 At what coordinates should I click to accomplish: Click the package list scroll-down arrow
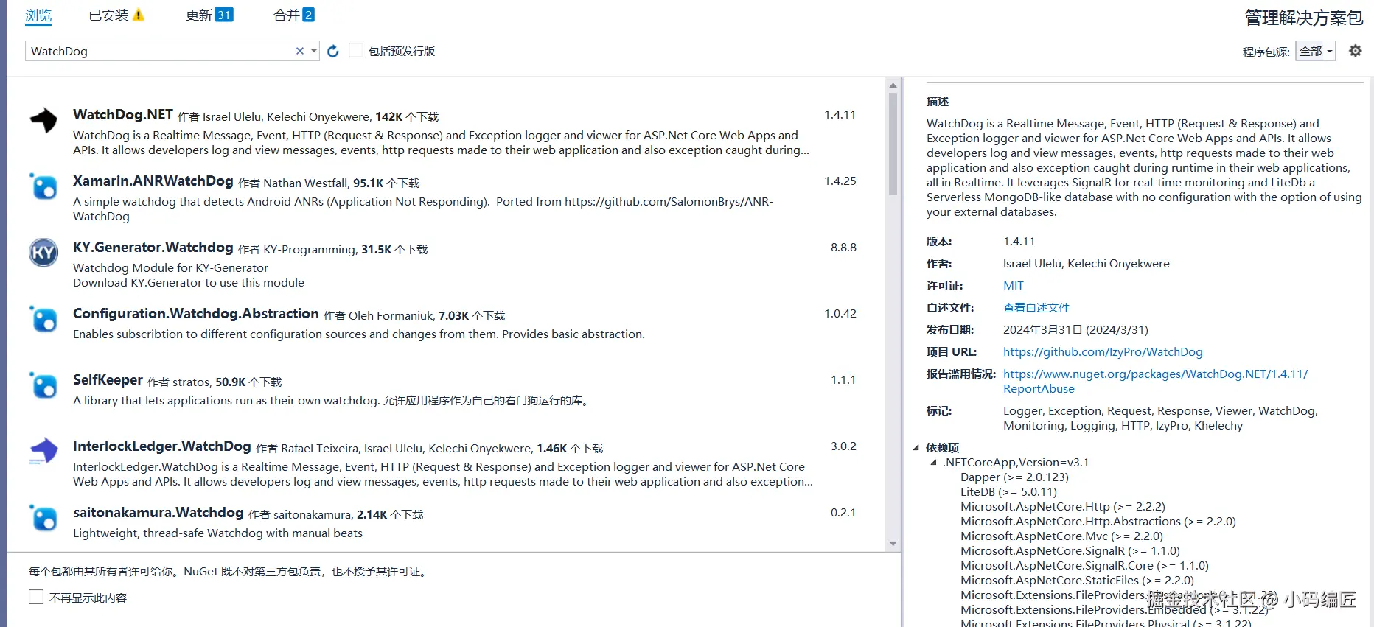(893, 544)
